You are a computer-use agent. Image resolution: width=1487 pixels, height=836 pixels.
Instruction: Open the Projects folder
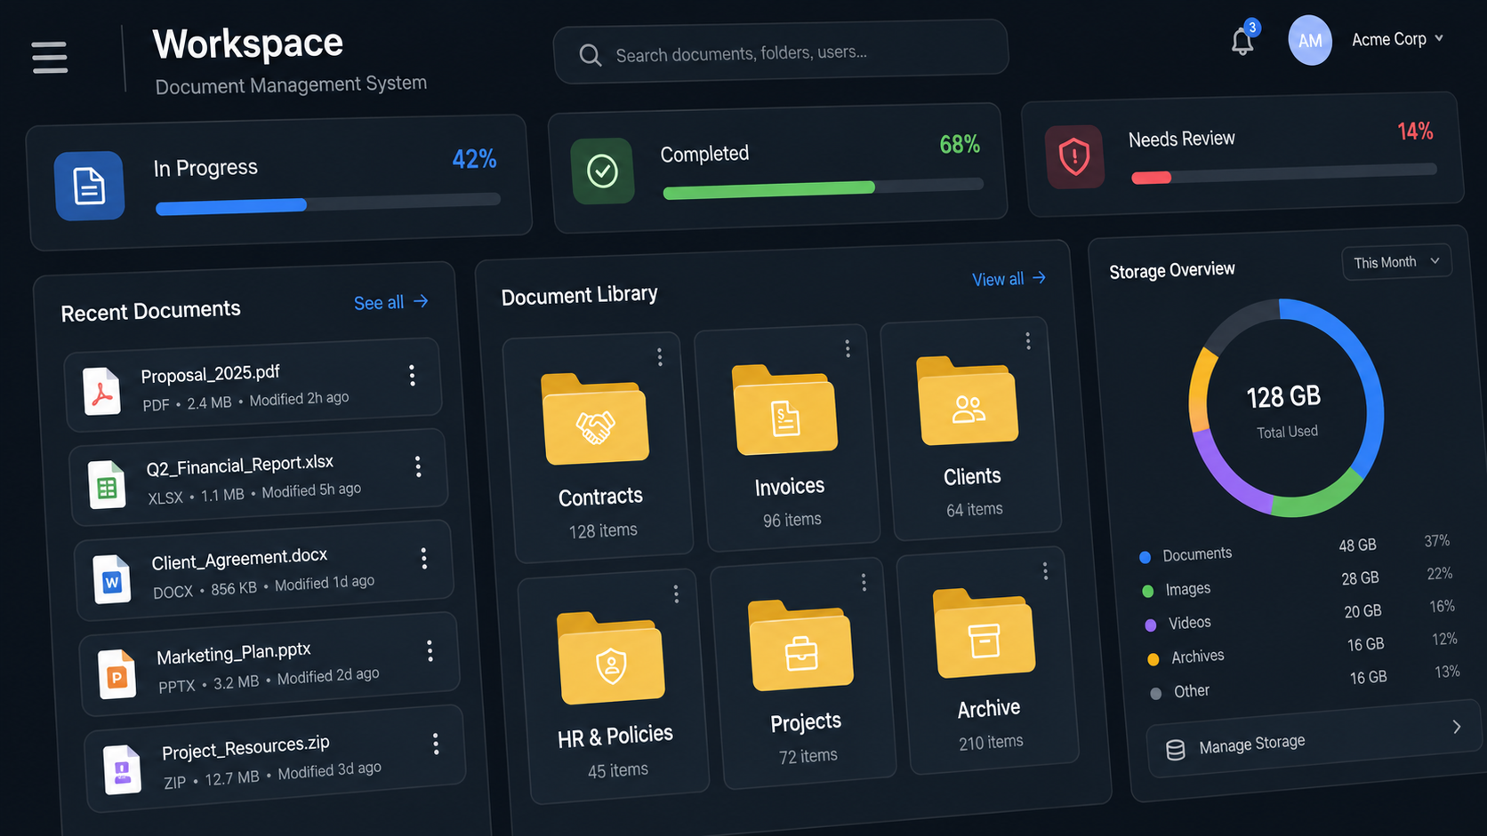tap(803, 674)
